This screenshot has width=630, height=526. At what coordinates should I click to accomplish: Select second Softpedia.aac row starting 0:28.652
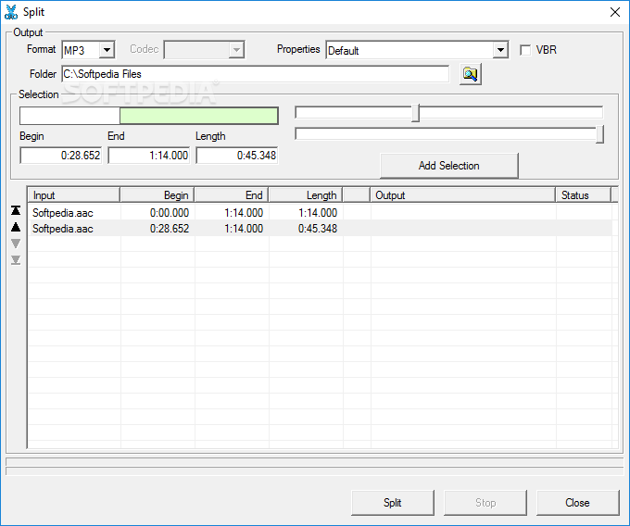pyautogui.click(x=320, y=229)
